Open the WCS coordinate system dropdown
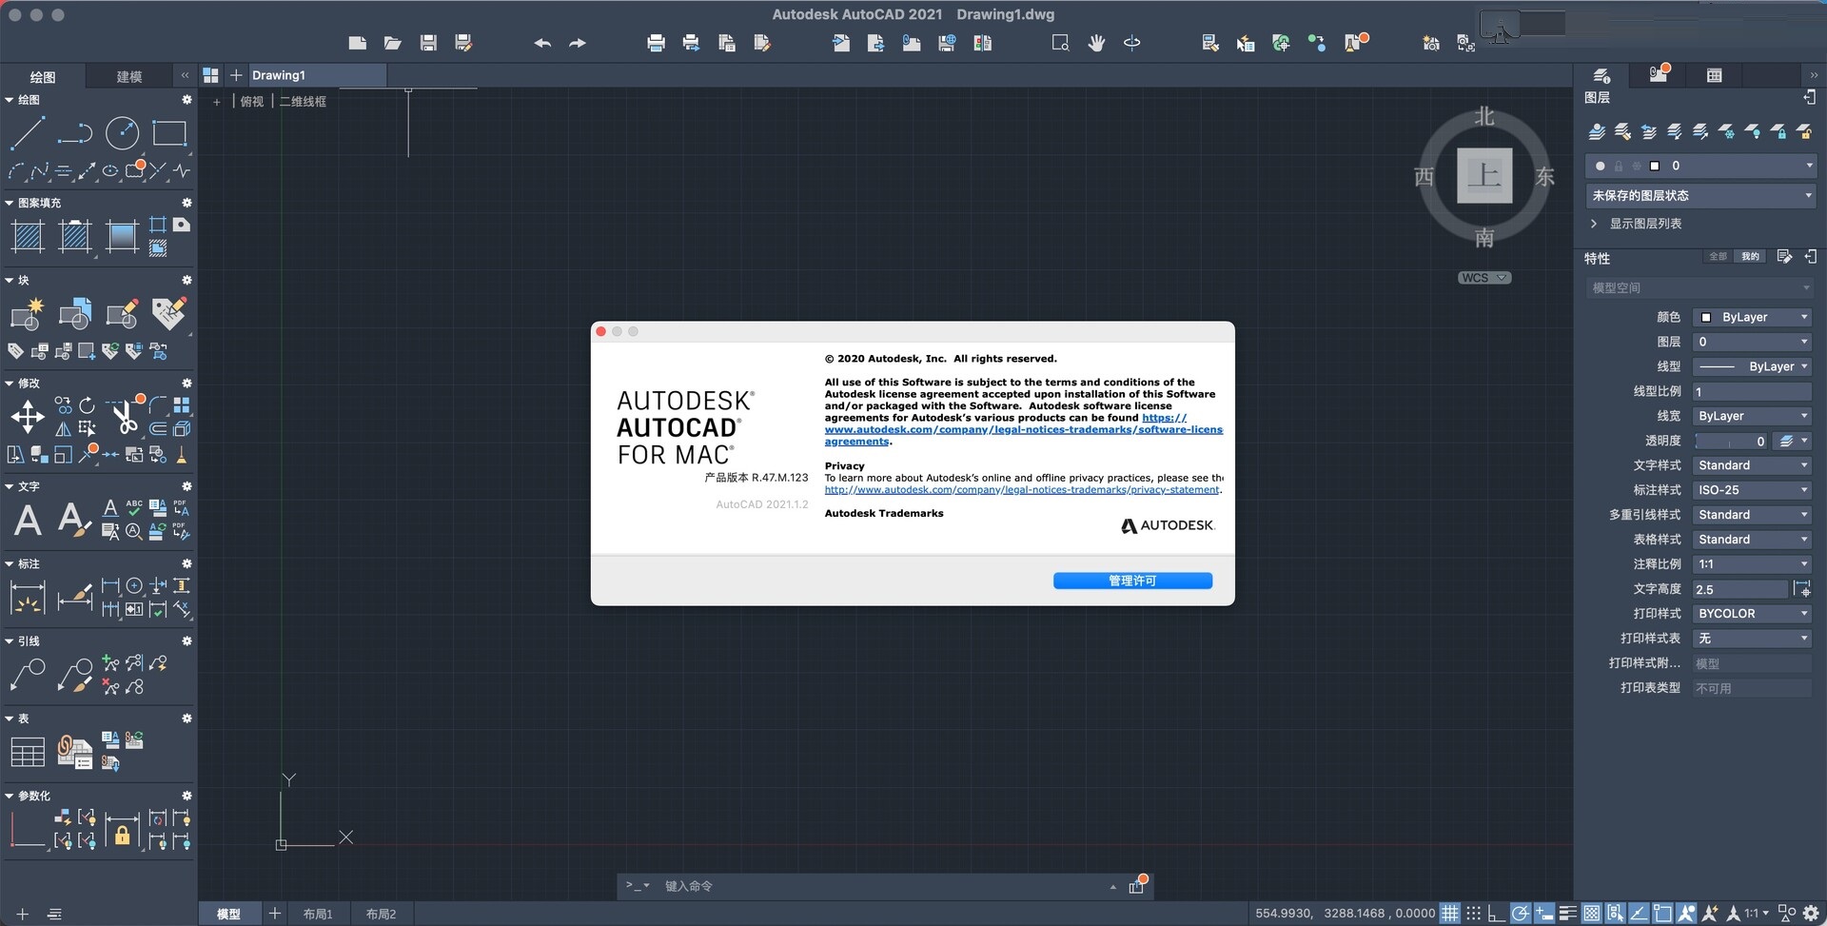 1484,278
